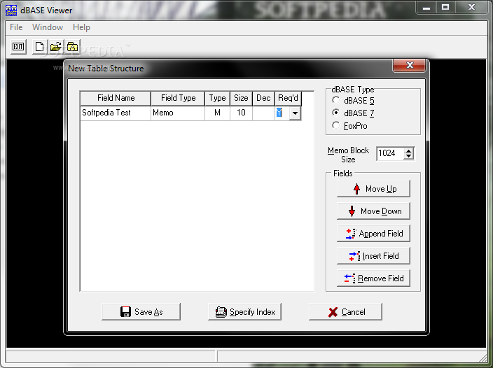
Task: Click the dBASE Viewer app icon in title bar
Action: [11, 10]
